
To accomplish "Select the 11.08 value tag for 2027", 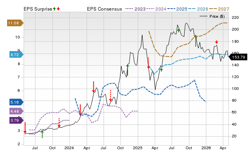I will (x=15, y=23).
